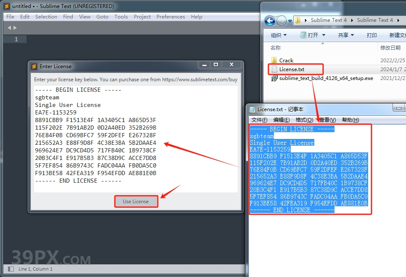
Task: Open the dropdown arrow next to 打开
Action: coord(324,35)
